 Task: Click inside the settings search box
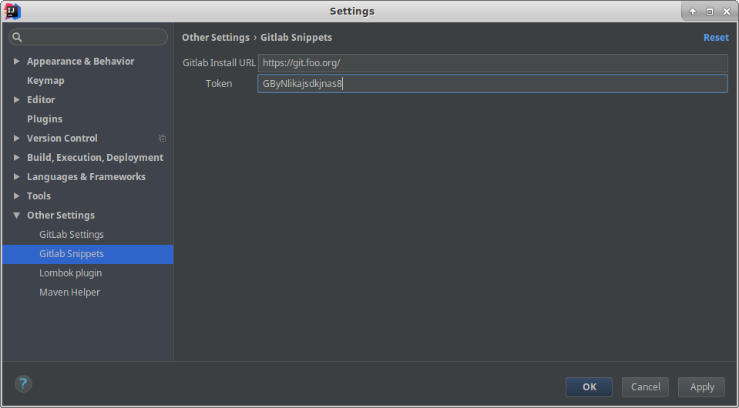click(x=88, y=37)
